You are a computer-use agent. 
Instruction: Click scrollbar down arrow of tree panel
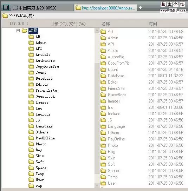click(x=97, y=185)
